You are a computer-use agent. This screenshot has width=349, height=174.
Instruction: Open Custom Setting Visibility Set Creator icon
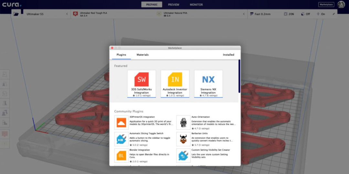[184, 156]
